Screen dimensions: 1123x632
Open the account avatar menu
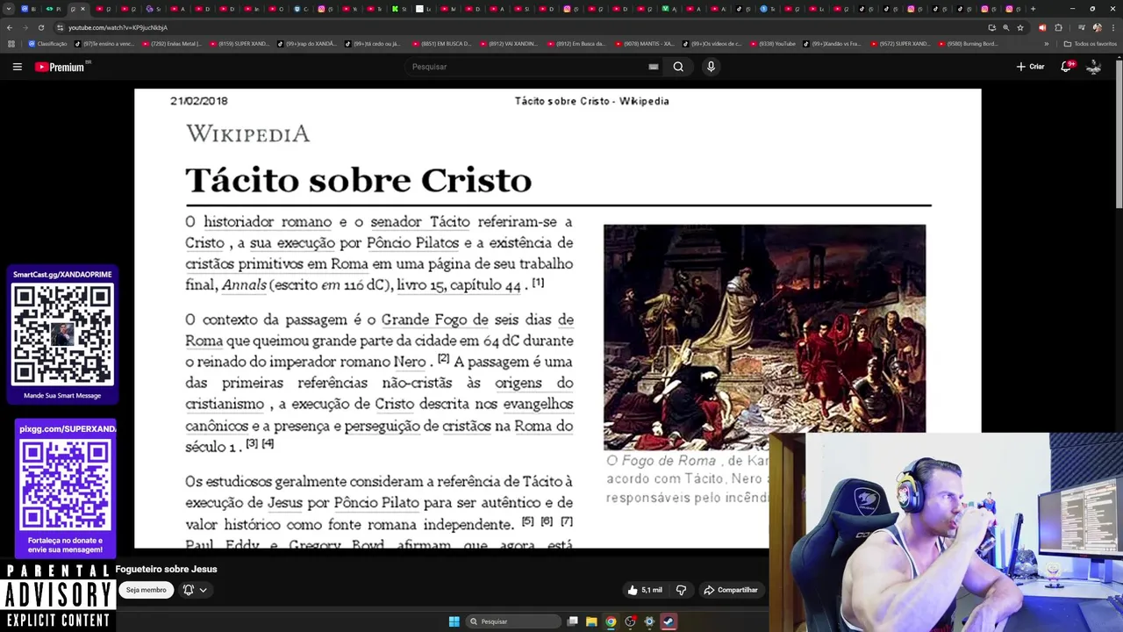click(x=1094, y=67)
